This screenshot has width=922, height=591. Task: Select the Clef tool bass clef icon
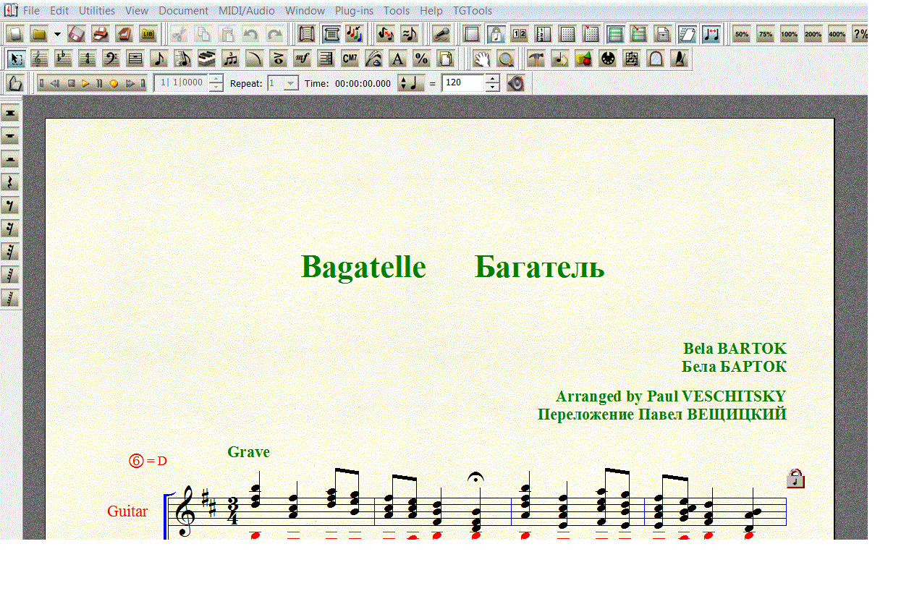[111, 59]
